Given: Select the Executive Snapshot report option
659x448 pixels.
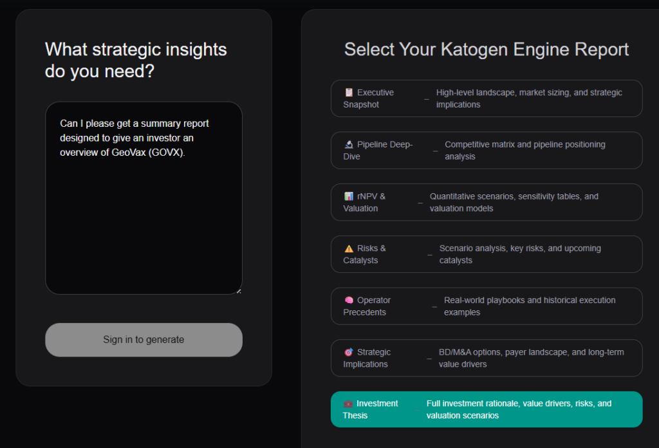Looking at the screenshot, I should click(x=487, y=98).
